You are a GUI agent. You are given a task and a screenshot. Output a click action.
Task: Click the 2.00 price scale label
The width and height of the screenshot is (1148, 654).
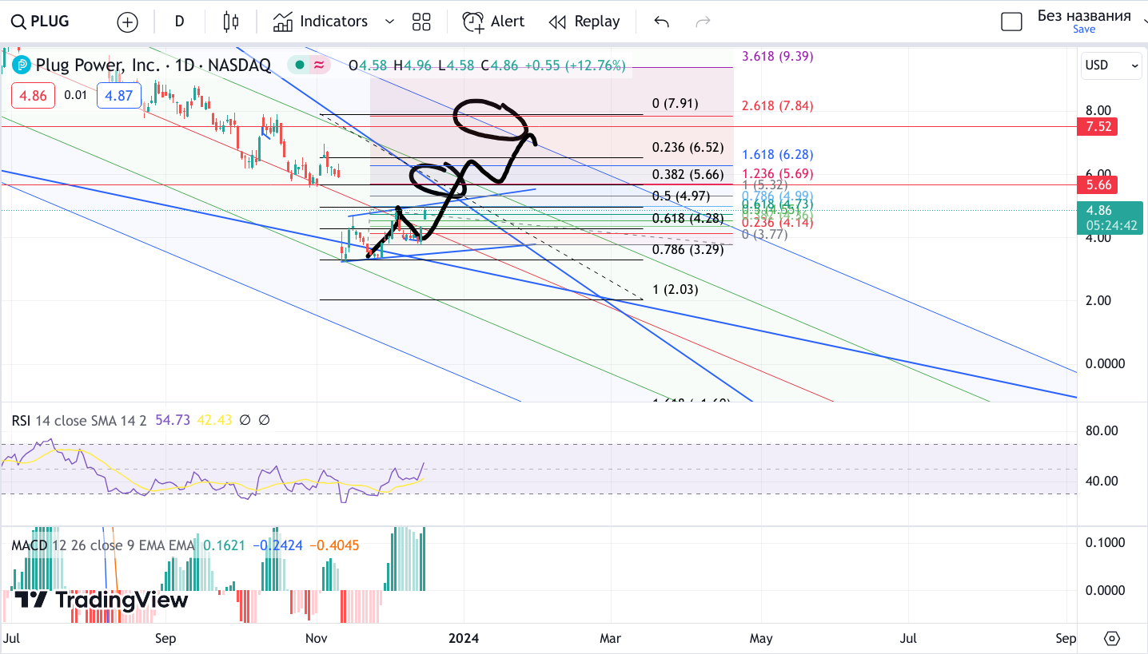click(1099, 300)
